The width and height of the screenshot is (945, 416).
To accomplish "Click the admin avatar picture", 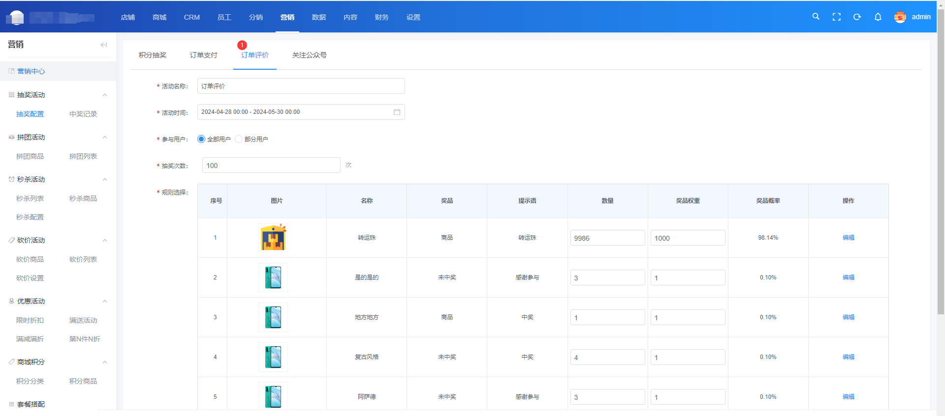I will coord(900,17).
